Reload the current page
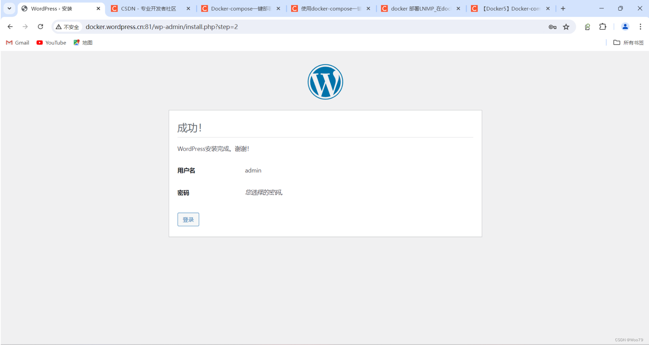The width and height of the screenshot is (649, 345). click(x=40, y=27)
